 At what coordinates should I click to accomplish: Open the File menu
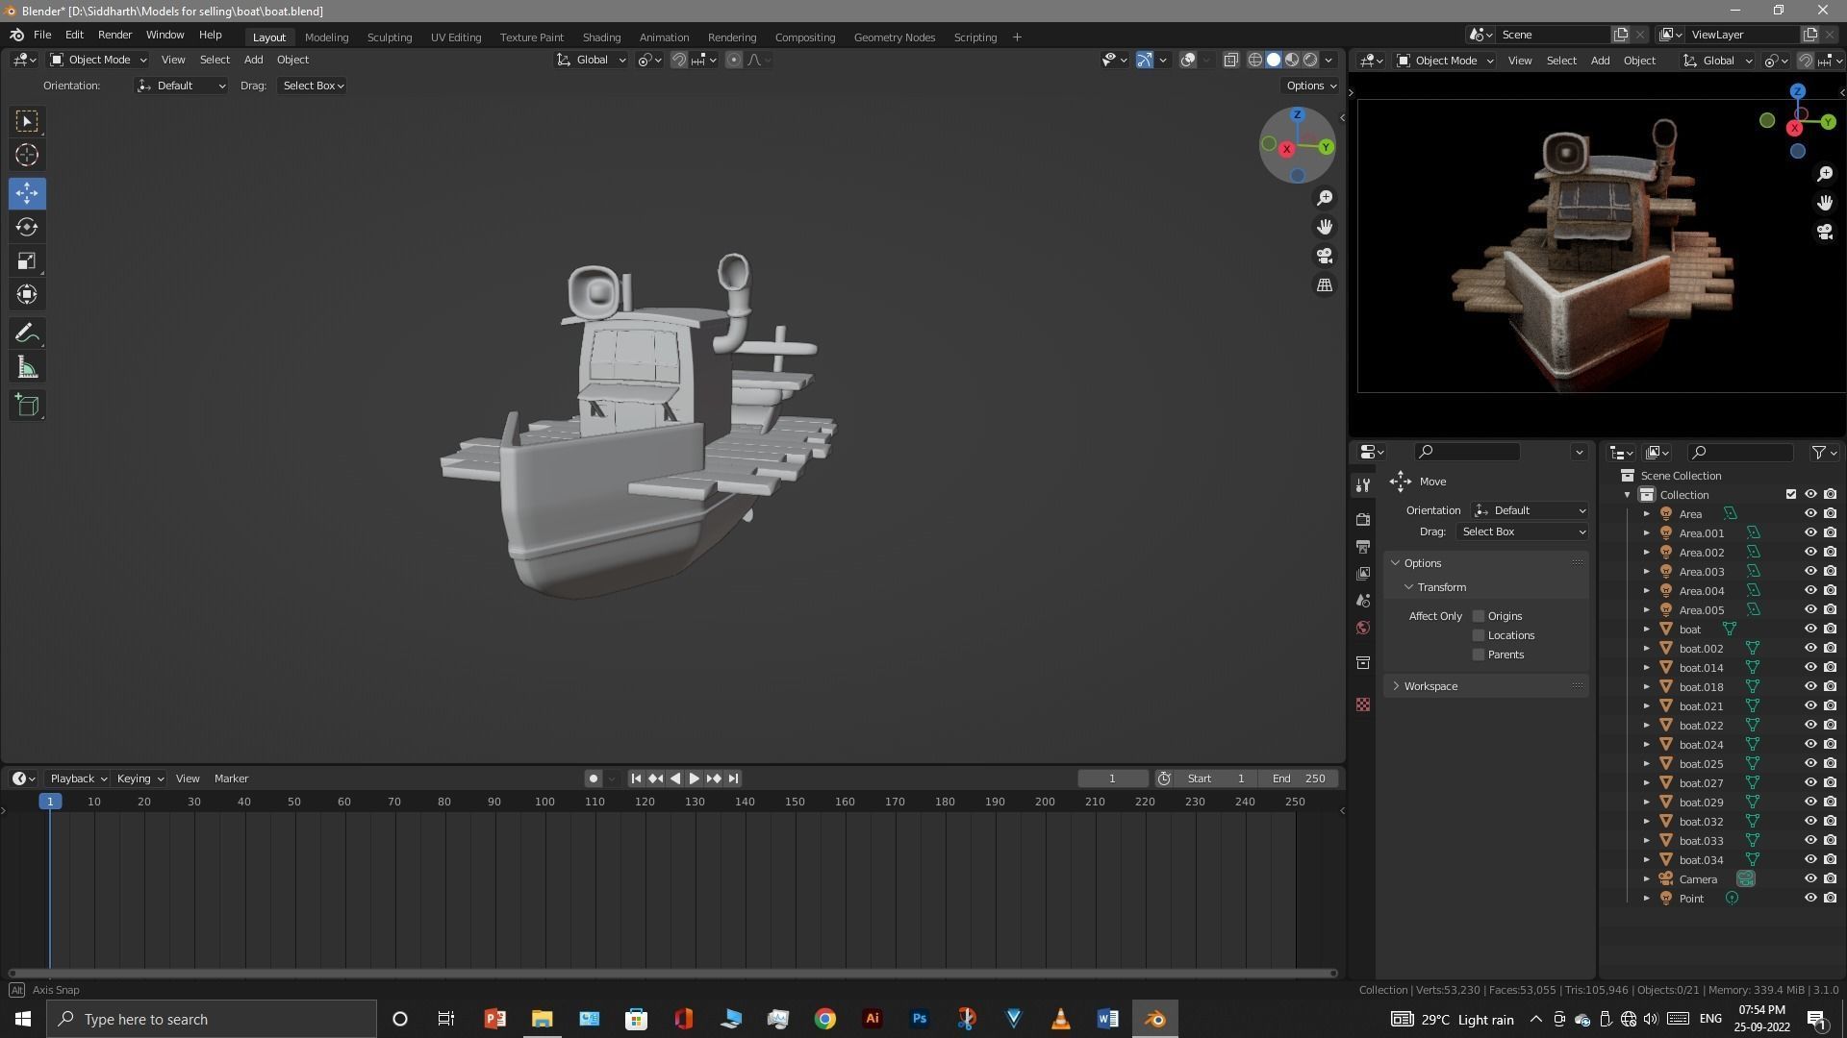pyautogui.click(x=42, y=35)
